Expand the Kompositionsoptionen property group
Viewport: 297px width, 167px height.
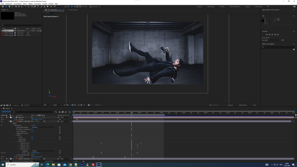pos(15,155)
